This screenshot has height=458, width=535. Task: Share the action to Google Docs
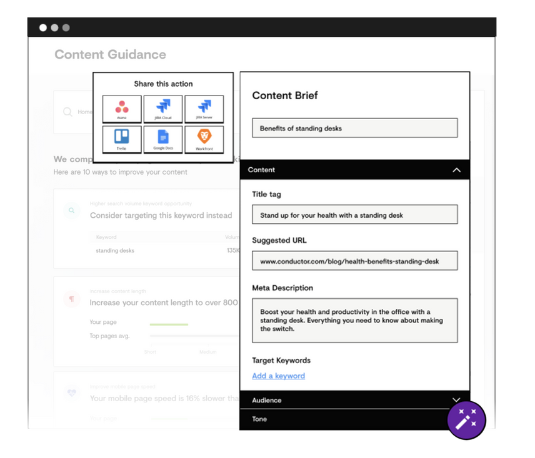163,140
